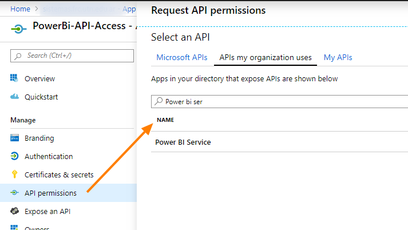Image resolution: width=408 pixels, height=230 pixels.
Task: Click the Certificates & secrets key icon
Action: tap(14, 174)
